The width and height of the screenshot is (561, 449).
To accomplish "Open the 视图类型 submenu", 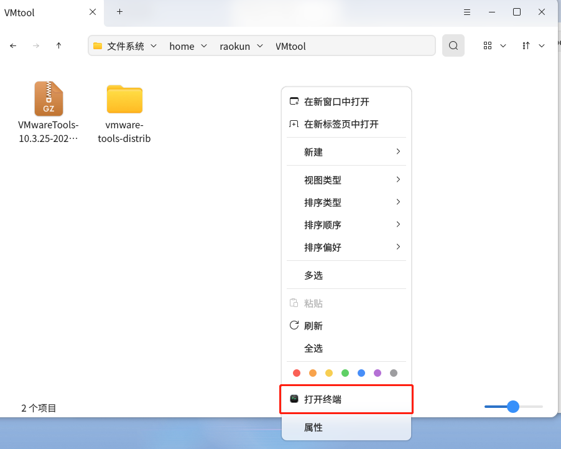I will pyautogui.click(x=346, y=180).
